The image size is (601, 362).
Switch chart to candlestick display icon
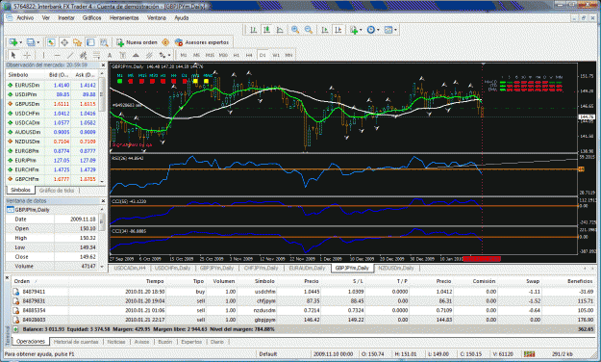(x=266, y=30)
